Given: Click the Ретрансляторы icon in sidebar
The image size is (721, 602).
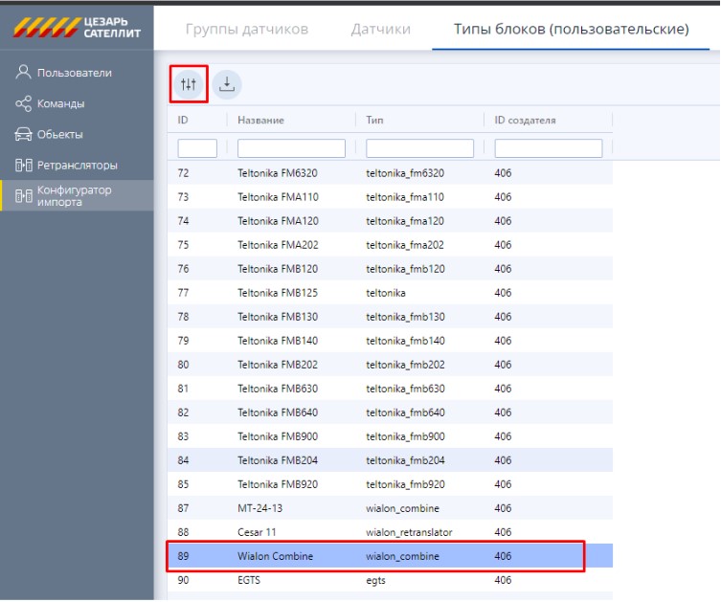Looking at the screenshot, I should pos(23,165).
